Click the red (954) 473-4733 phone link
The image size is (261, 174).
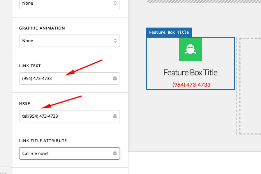point(191,85)
